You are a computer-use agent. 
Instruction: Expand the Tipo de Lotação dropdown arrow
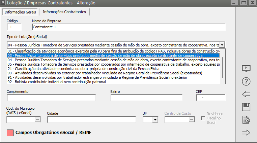[222, 45]
